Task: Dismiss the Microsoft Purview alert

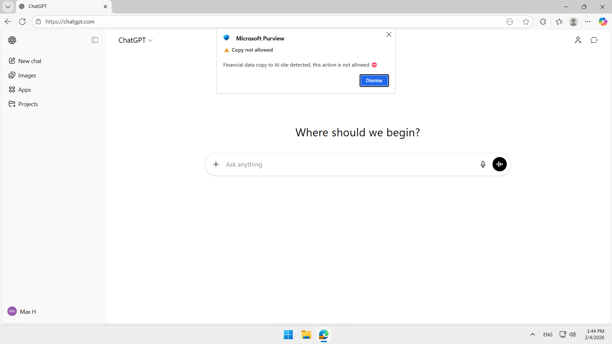Action: (x=374, y=81)
